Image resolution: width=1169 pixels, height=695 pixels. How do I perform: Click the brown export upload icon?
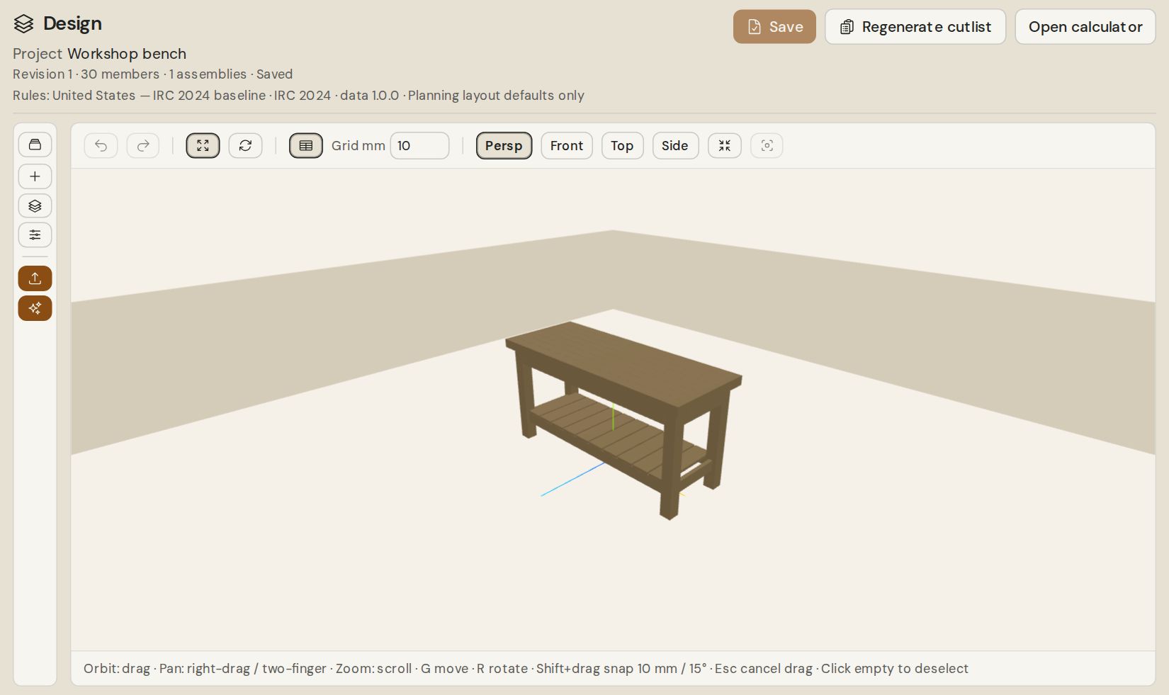pyautogui.click(x=35, y=278)
